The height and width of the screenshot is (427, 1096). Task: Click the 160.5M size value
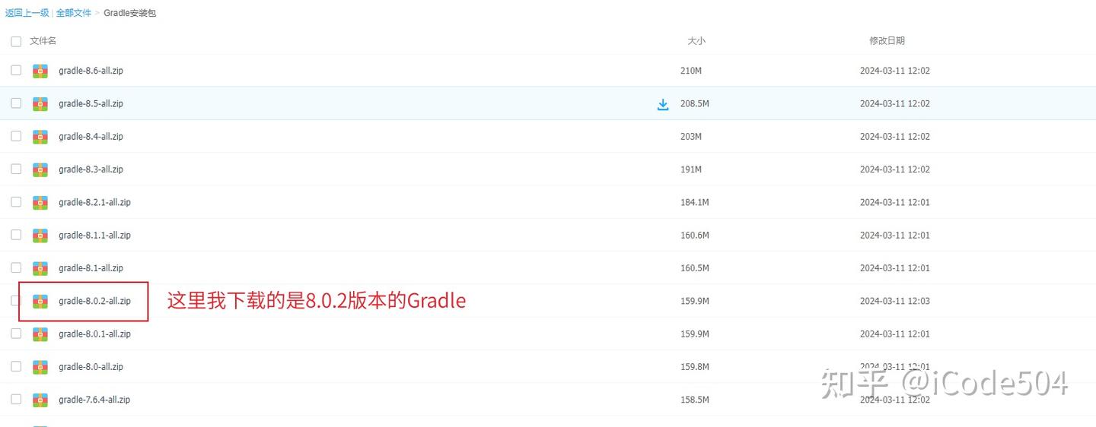(x=695, y=268)
